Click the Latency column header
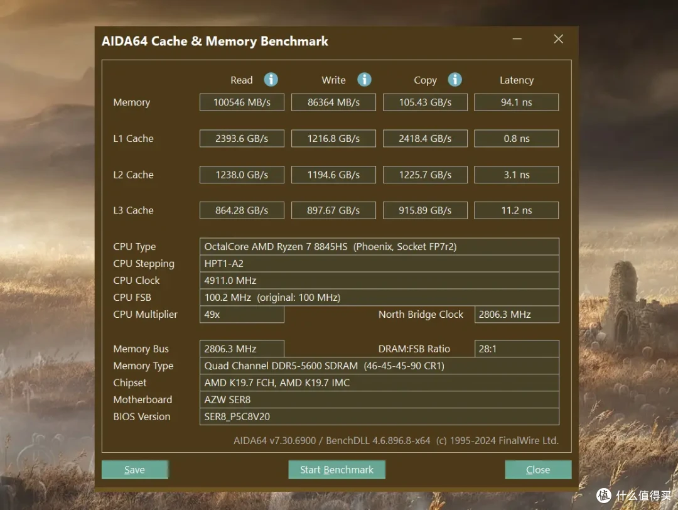The height and width of the screenshot is (510, 678). pyautogui.click(x=516, y=80)
